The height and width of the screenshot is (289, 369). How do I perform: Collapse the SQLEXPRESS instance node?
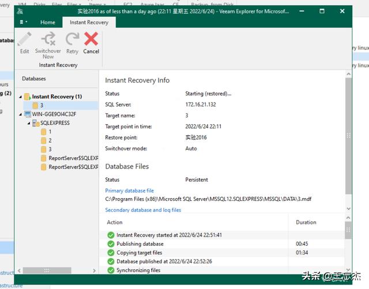tap(28, 123)
